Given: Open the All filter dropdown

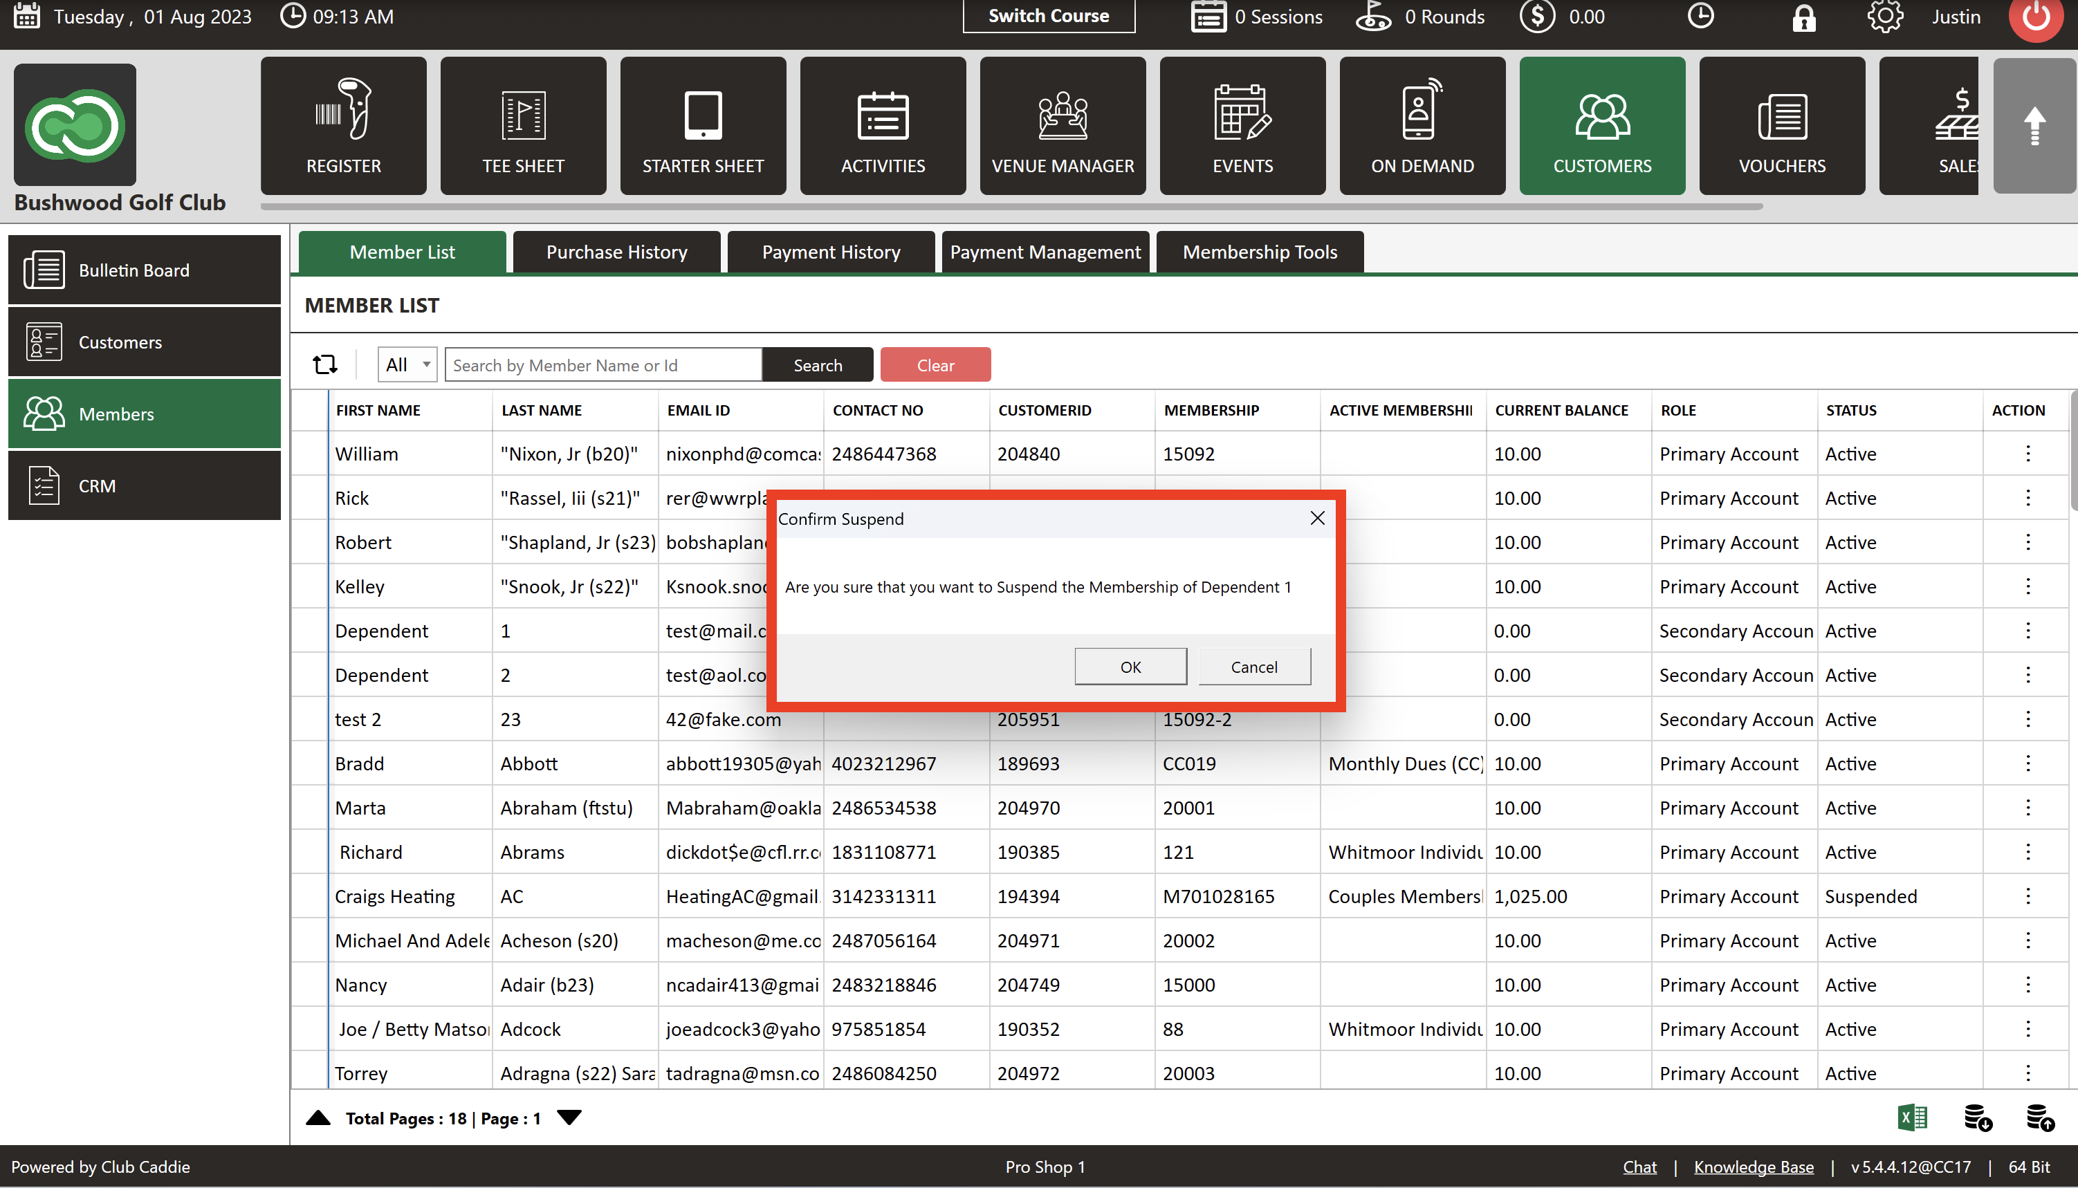Looking at the screenshot, I should pyautogui.click(x=407, y=364).
